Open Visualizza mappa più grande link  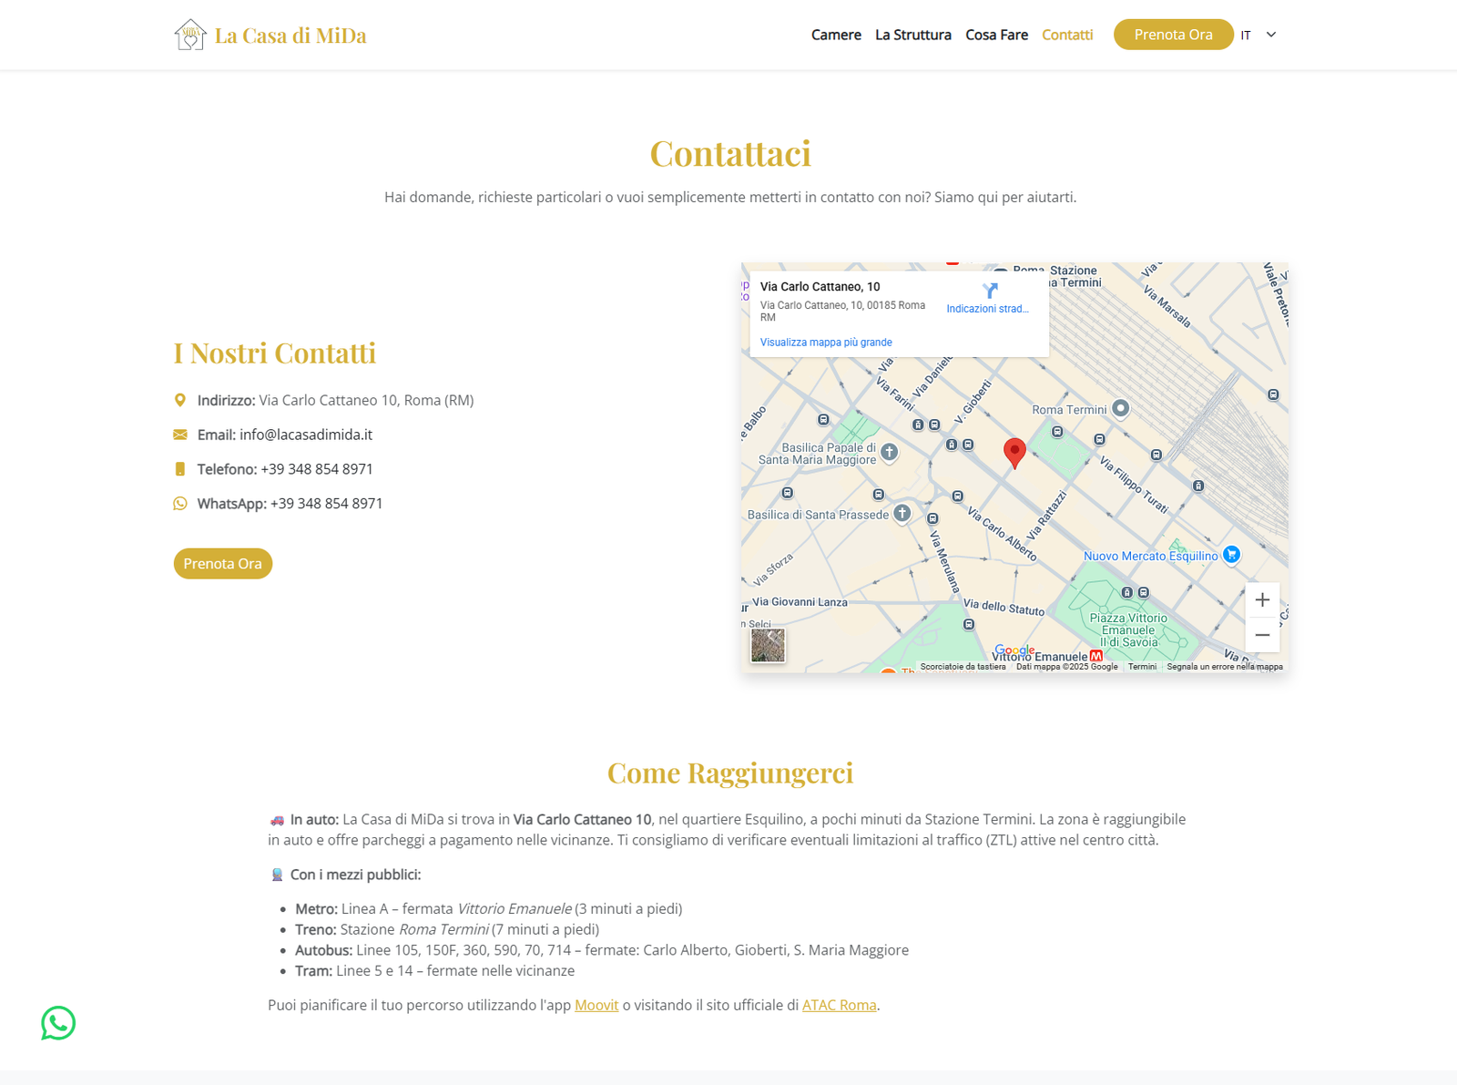825,342
